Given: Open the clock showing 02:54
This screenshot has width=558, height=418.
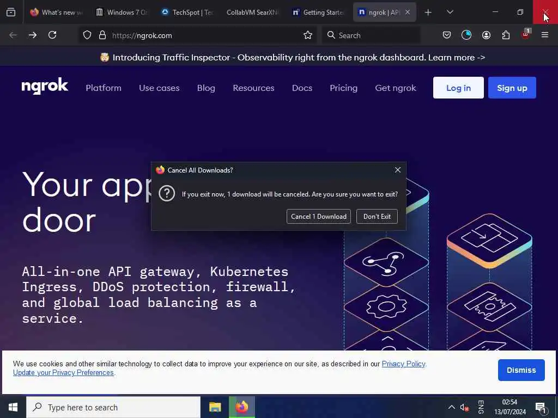Looking at the screenshot, I should click(510, 407).
